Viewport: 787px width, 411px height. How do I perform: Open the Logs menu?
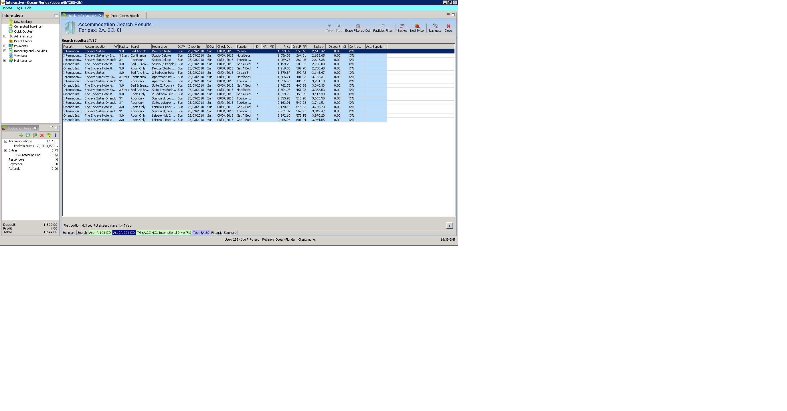coord(19,8)
